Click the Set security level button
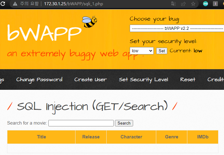Image resolution: width=224 pixels, height=155 pixels. coord(162,51)
